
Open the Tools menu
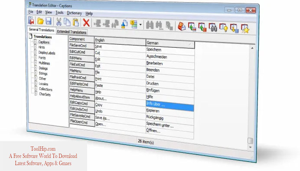pyautogui.click(x=59, y=13)
